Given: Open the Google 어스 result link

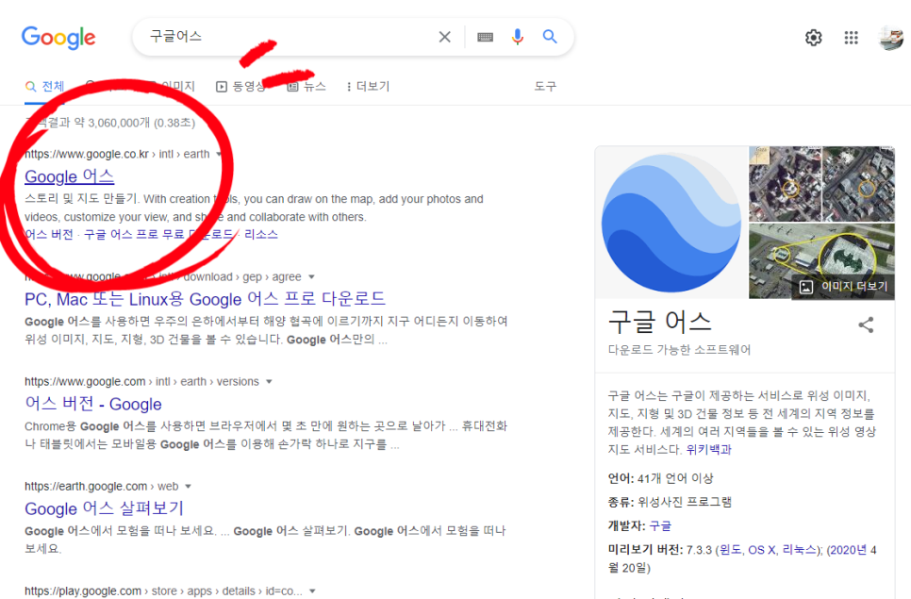Looking at the screenshot, I should pos(69,176).
